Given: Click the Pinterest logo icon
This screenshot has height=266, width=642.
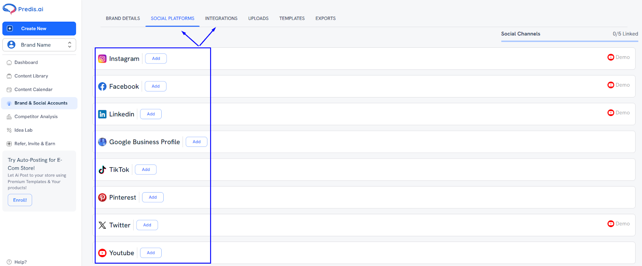Looking at the screenshot, I should 102,197.
